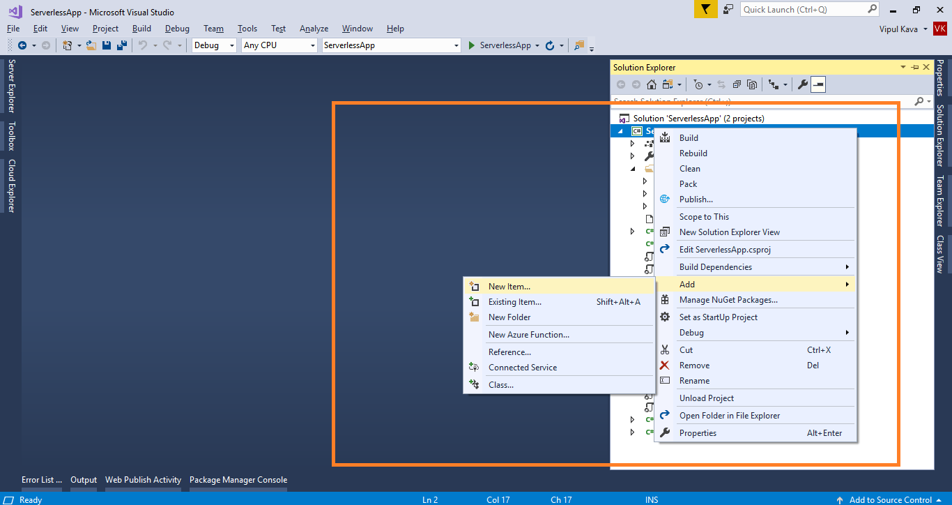Toggle Preview Selected Items button

point(818,84)
